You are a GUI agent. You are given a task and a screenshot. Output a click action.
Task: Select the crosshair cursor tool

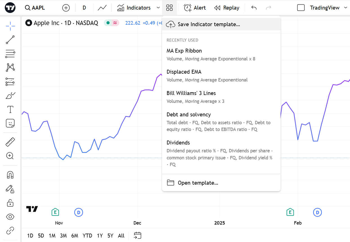coord(10,26)
